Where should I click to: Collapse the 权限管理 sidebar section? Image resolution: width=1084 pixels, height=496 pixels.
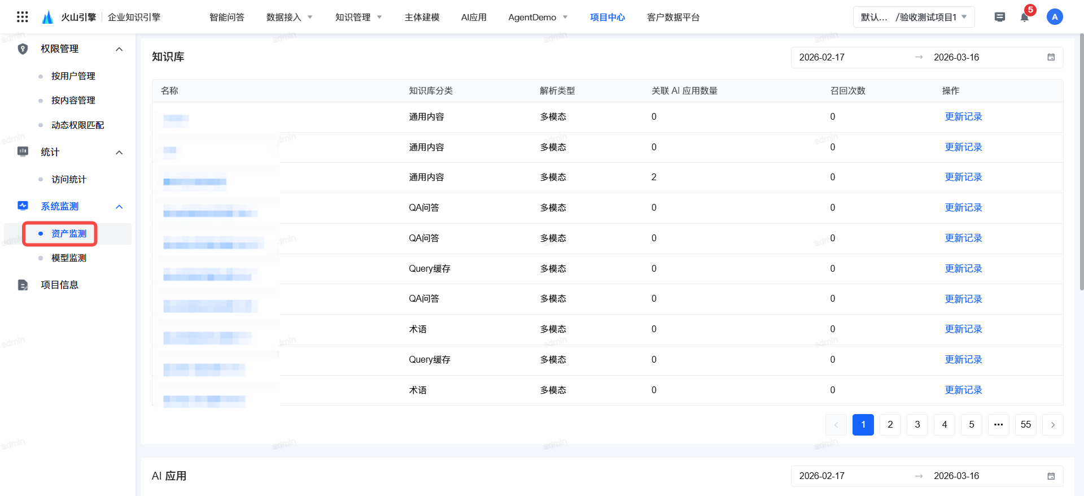119,49
